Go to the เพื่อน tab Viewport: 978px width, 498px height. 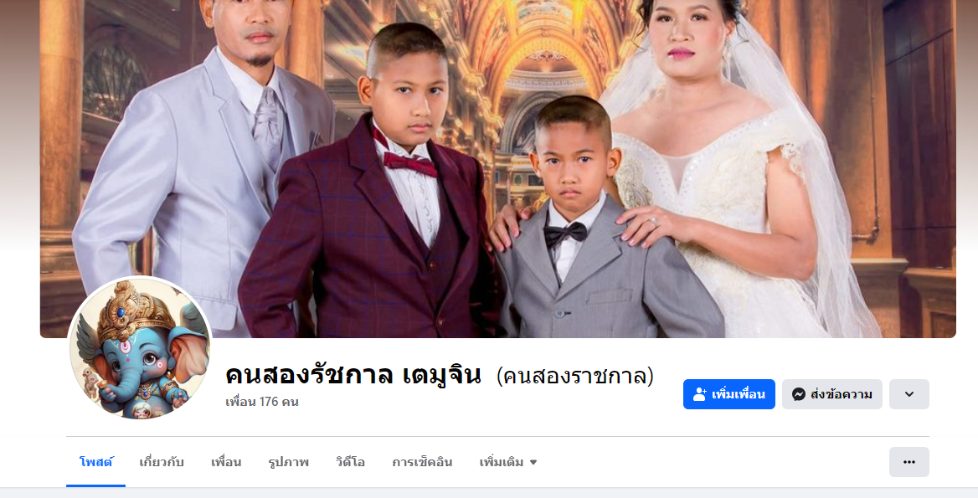tap(226, 463)
